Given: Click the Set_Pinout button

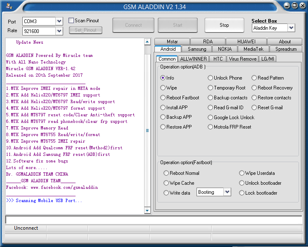Looking at the screenshot, I should coord(85,30).
